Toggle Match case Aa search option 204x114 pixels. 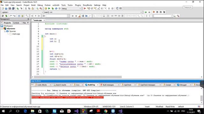[86, 16]
